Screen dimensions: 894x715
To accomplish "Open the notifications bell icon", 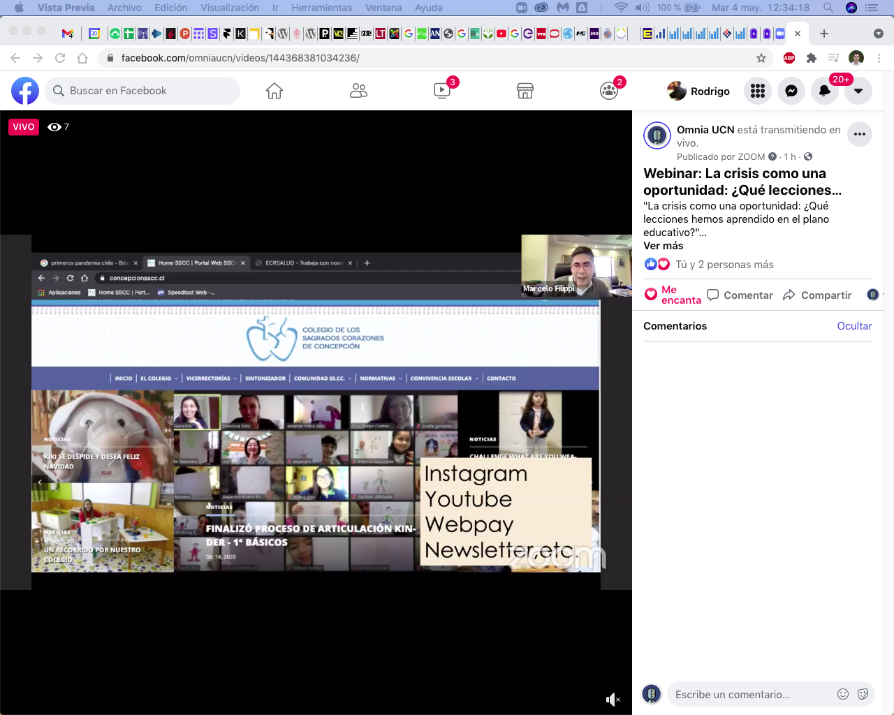I will tap(825, 91).
